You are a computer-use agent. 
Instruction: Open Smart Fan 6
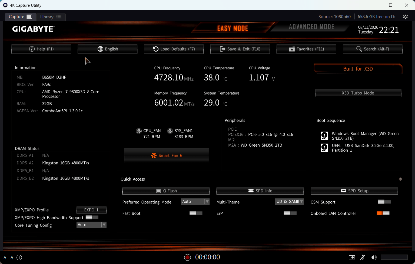tap(167, 155)
